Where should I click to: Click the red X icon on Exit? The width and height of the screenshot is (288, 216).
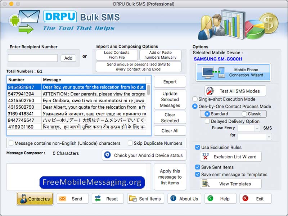pyautogui.click(x=245, y=198)
